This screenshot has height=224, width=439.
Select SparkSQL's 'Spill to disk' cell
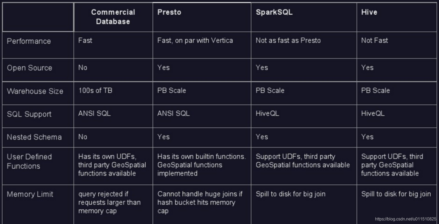[304, 204]
